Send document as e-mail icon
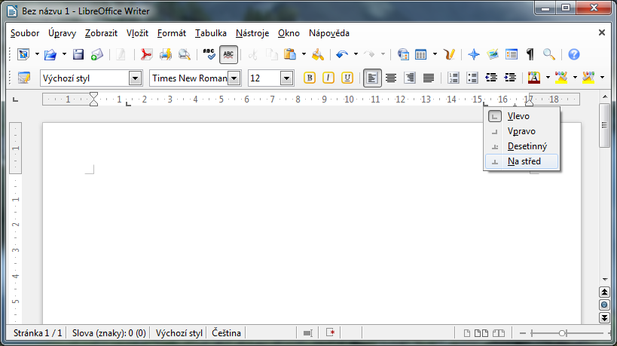The width and height of the screenshot is (617, 346). pos(96,54)
